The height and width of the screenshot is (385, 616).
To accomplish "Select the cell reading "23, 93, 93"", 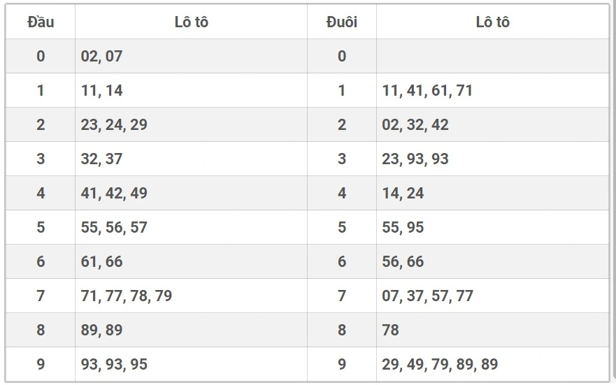I will [415, 159].
